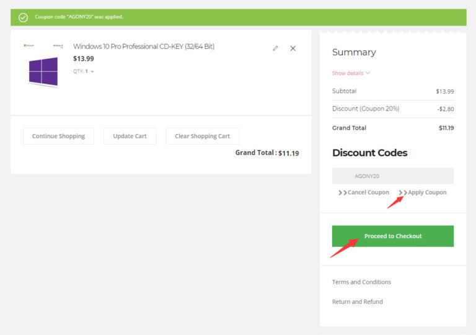Click the Update Cart button
This screenshot has width=476, height=335.
(130, 136)
